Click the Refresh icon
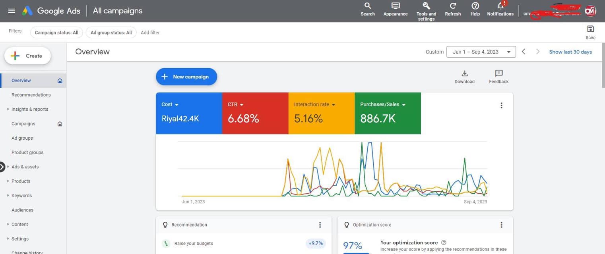Screen dimensions: 605x254 453,6
